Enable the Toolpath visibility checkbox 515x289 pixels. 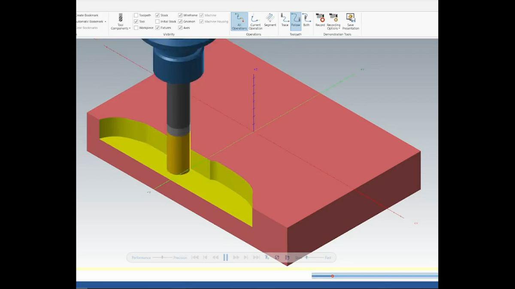136,15
